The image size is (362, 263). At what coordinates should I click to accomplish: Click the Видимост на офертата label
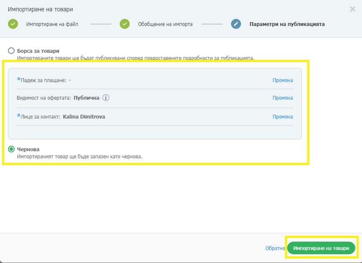click(44, 98)
